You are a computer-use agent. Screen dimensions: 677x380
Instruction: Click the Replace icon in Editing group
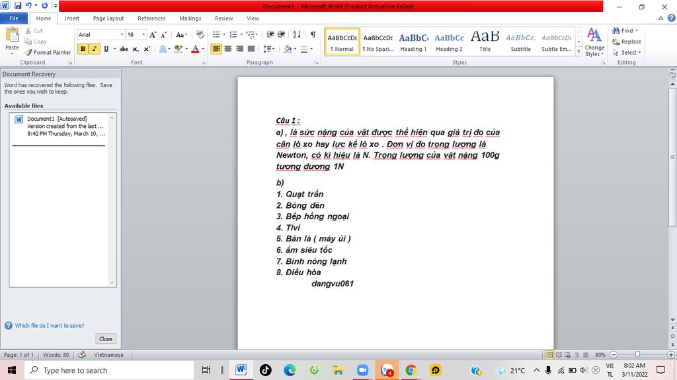pyautogui.click(x=616, y=42)
